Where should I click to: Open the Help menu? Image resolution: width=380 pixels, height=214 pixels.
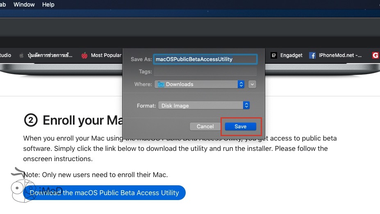(x=48, y=5)
